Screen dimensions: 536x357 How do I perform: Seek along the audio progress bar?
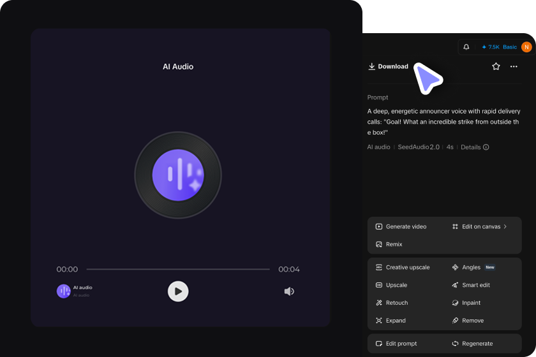(x=178, y=269)
